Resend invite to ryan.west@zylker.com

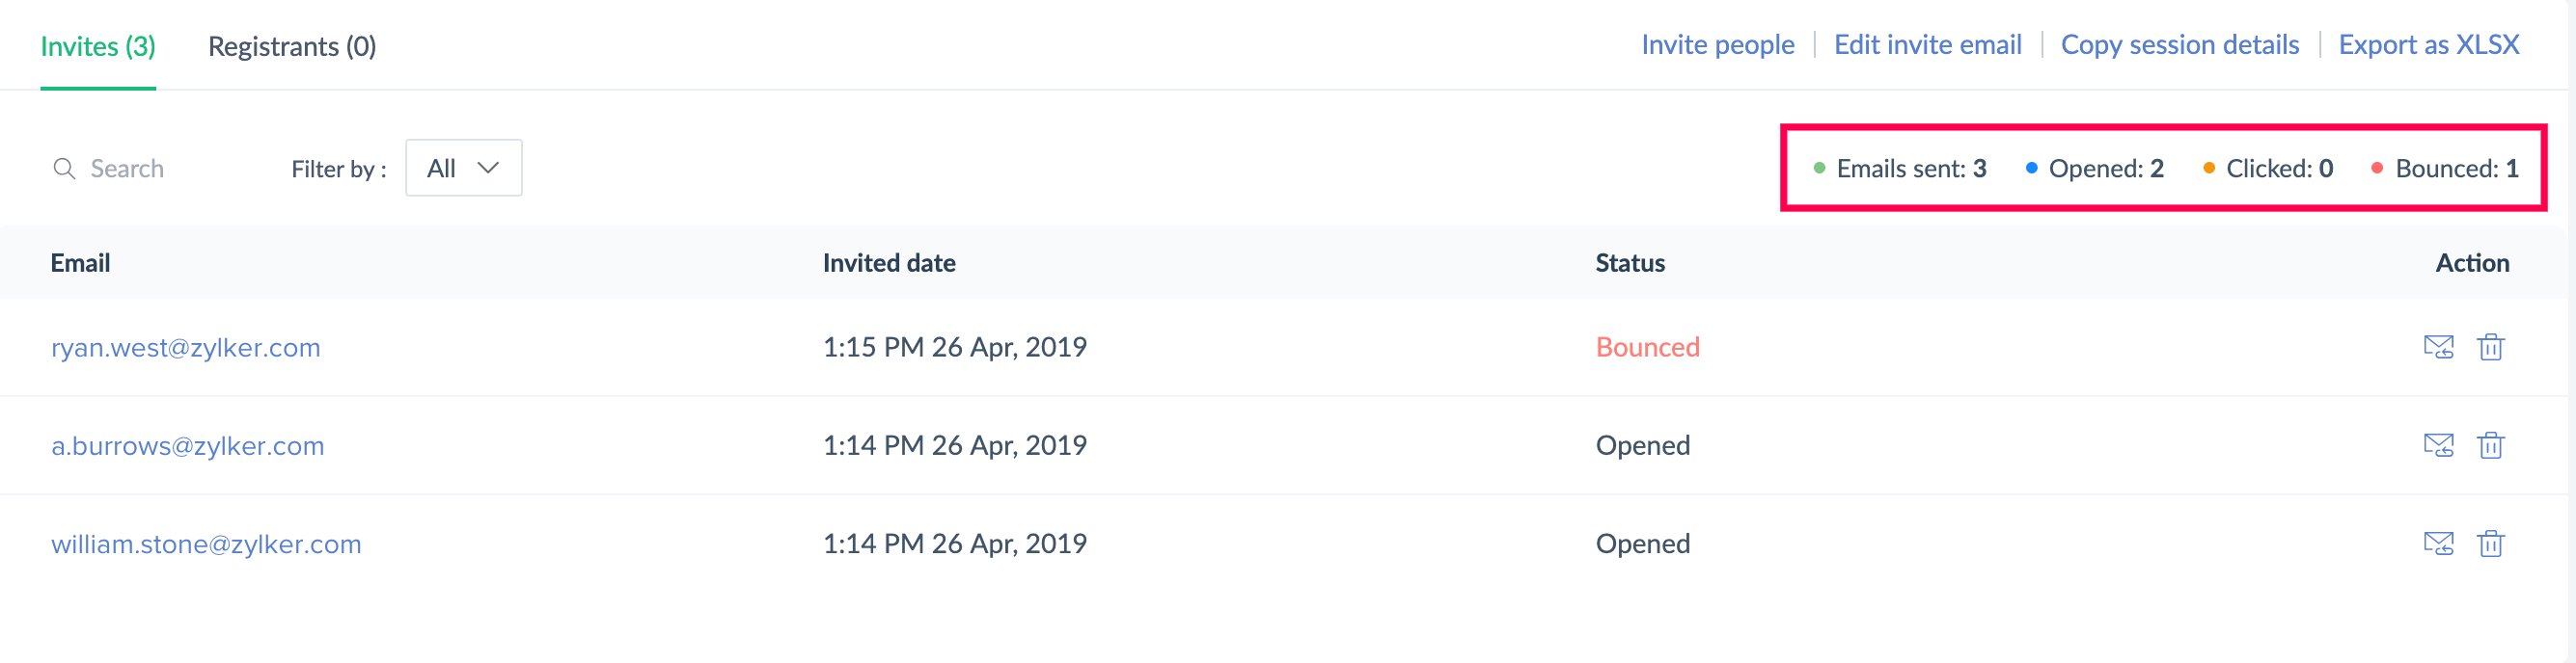click(x=2438, y=348)
